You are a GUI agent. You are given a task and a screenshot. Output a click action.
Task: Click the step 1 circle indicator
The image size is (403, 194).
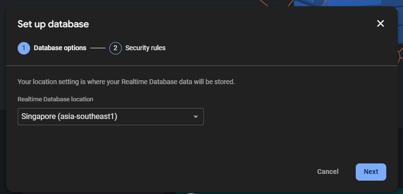click(24, 48)
